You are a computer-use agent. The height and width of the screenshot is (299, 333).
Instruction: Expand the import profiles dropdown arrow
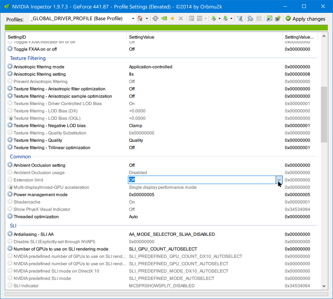coord(231,19)
